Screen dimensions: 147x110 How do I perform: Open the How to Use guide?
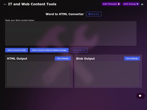pyautogui.click(x=94, y=14)
